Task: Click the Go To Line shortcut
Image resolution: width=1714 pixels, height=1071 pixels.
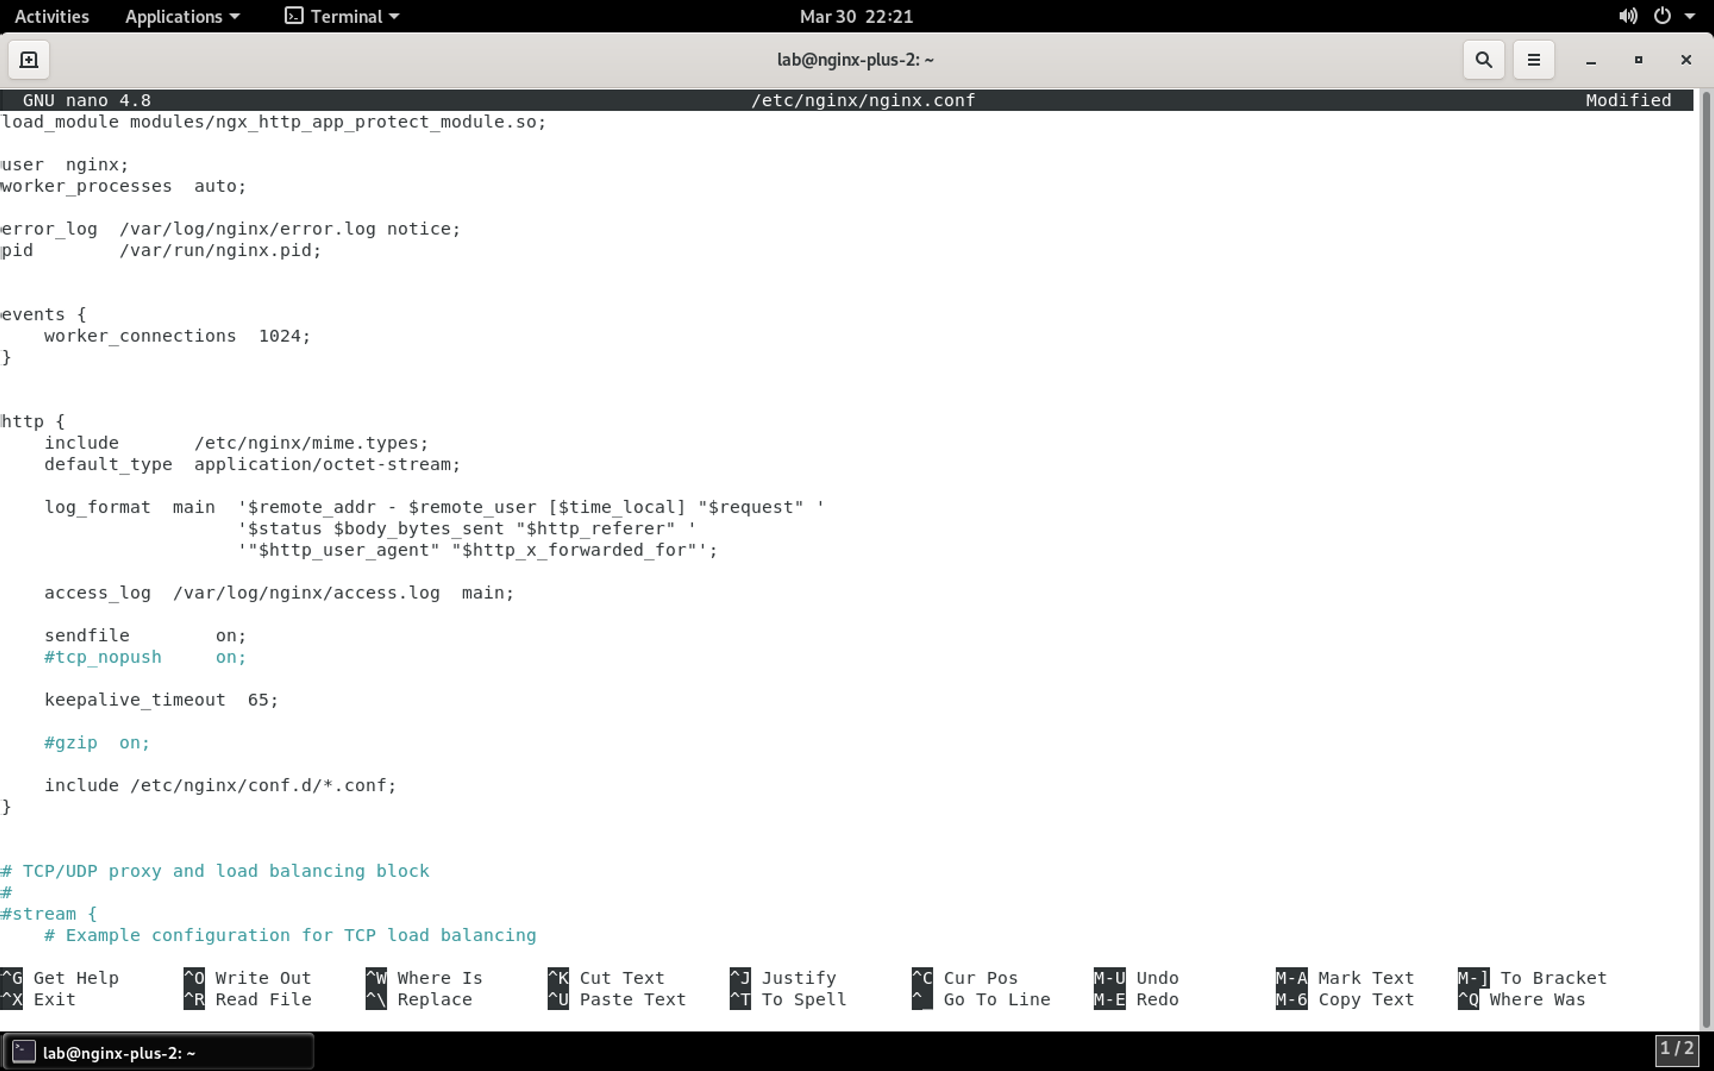Action: 981,1000
